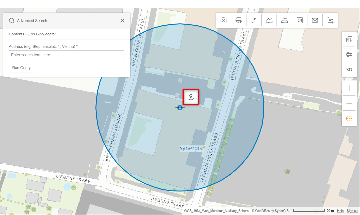Open the XY coordinates tool
The image size is (360, 215).
pyautogui.click(x=330, y=20)
